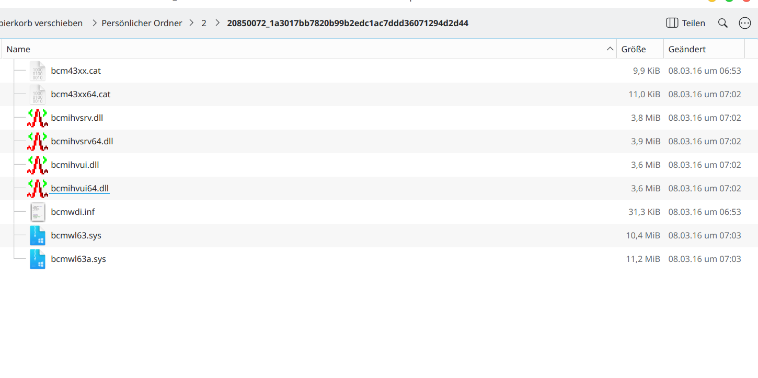Click the bcmihvsrv.dll file icon
This screenshot has height=378, width=758.
(37, 118)
